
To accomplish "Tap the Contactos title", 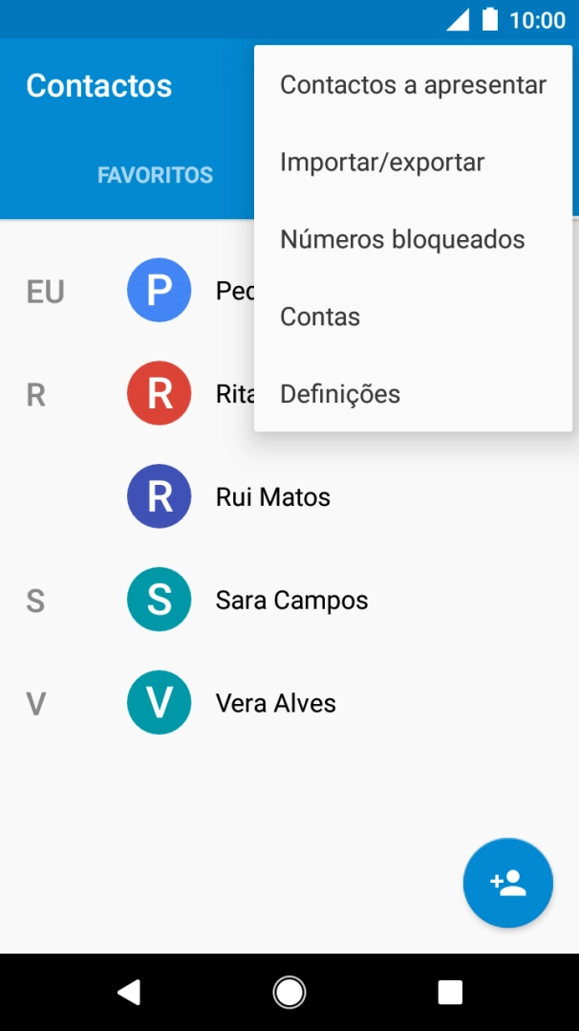I will tap(98, 85).
